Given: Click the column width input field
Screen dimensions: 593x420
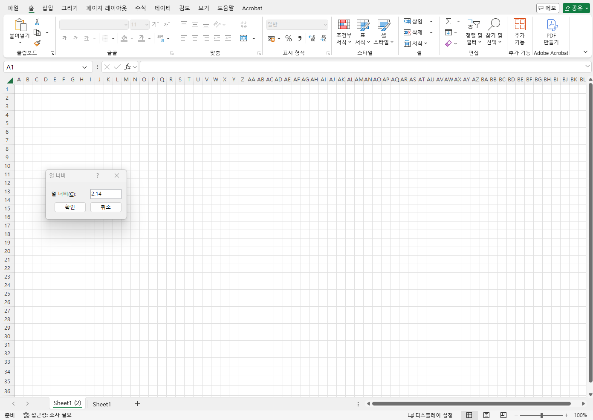Looking at the screenshot, I should coord(106,194).
